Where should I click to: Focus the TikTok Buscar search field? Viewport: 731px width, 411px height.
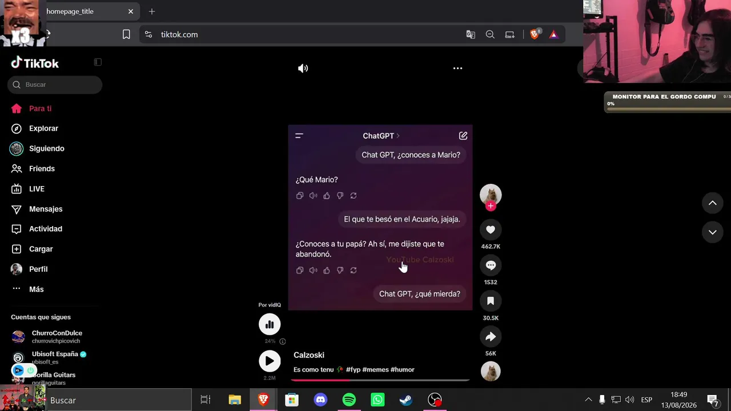(55, 84)
